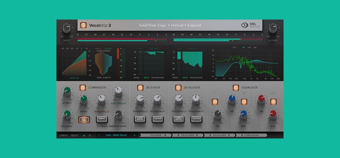Toggle the Equaliser section power button
Image resolution: width=340 pixels, height=158 pixels.
pos(236,88)
